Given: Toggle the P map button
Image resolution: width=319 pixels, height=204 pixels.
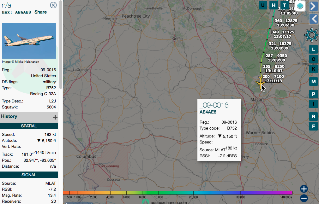Looking at the screenshot, I should pyautogui.click(x=314, y=94).
